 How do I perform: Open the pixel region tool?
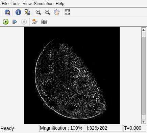[x=27, y=12]
